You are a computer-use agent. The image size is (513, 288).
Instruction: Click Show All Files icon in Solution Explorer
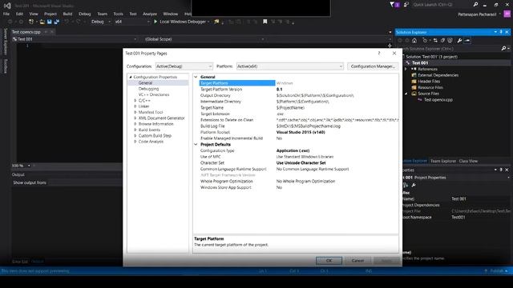pos(450,41)
